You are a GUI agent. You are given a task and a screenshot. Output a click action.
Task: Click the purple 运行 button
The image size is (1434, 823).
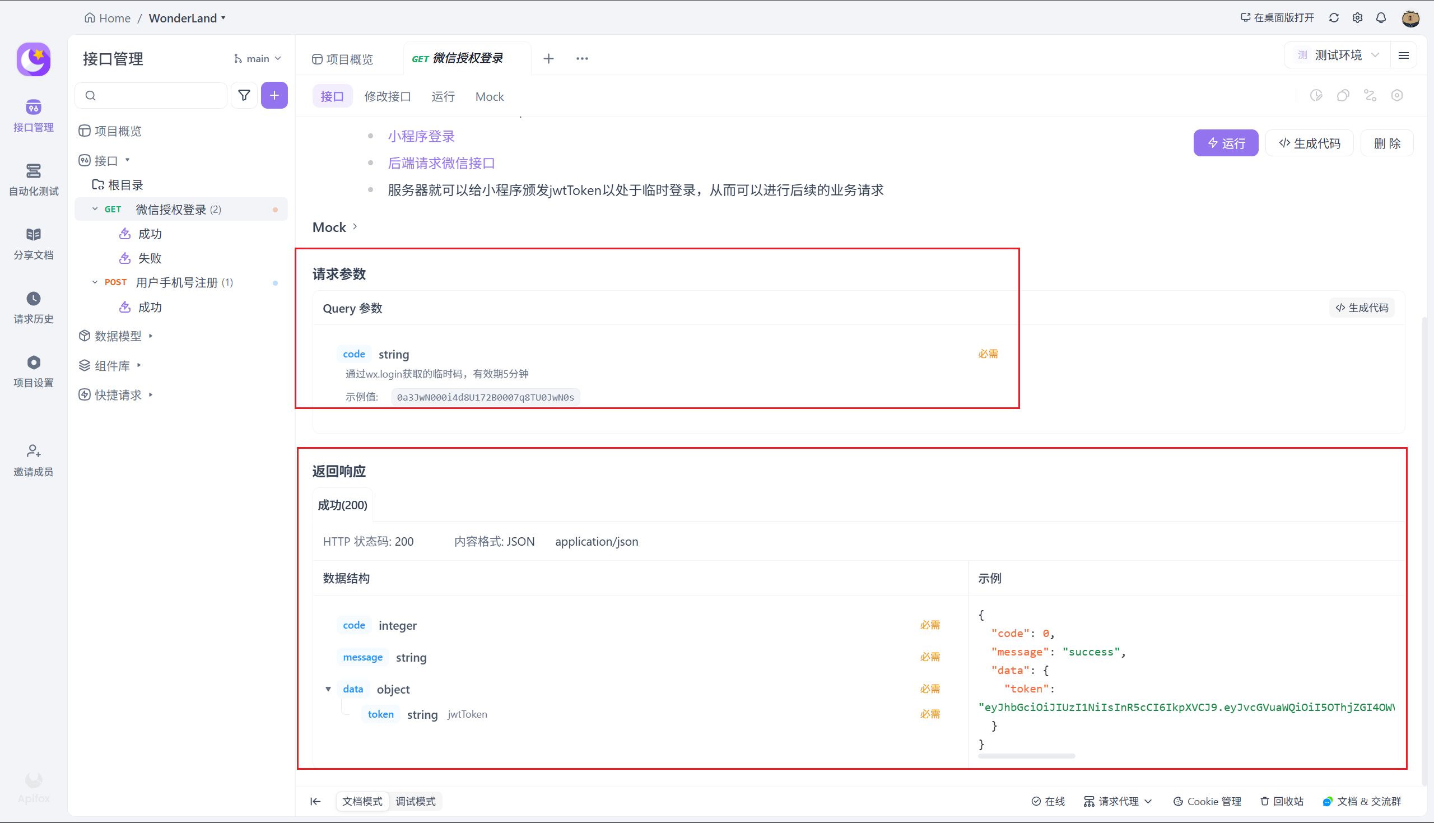click(1226, 143)
